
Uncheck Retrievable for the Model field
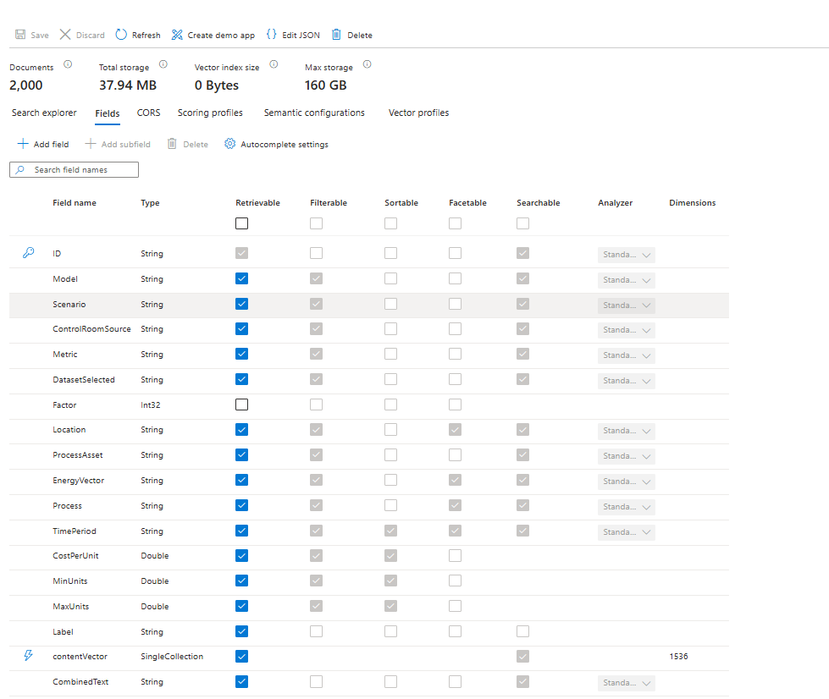tap(241, 278)
